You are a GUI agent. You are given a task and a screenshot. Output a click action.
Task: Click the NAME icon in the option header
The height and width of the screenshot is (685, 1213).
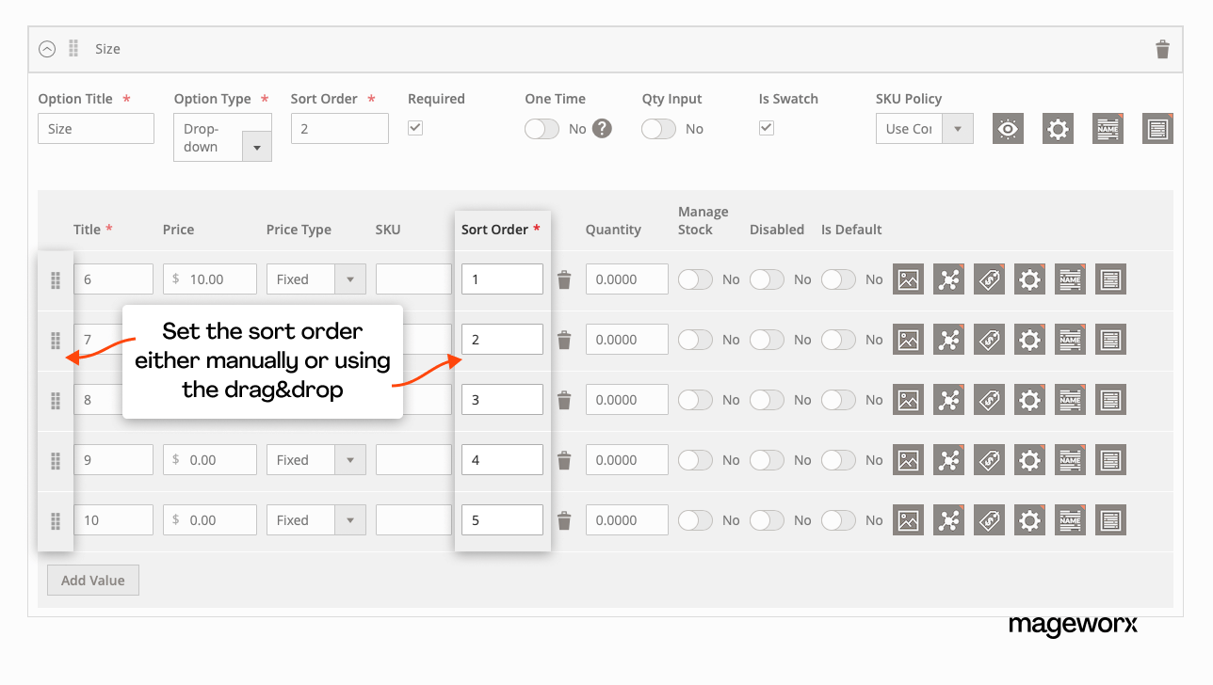(1108, 129)
